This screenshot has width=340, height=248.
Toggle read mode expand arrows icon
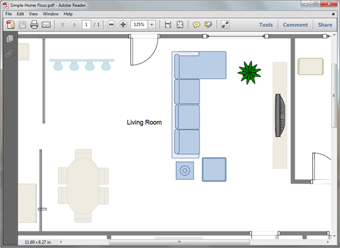coord(225,24)
